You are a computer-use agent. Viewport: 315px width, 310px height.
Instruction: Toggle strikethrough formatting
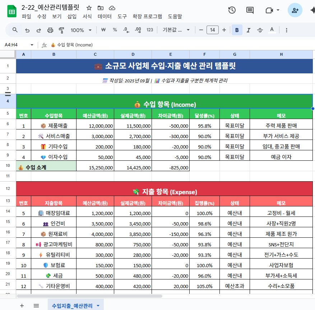coord(260,30)
